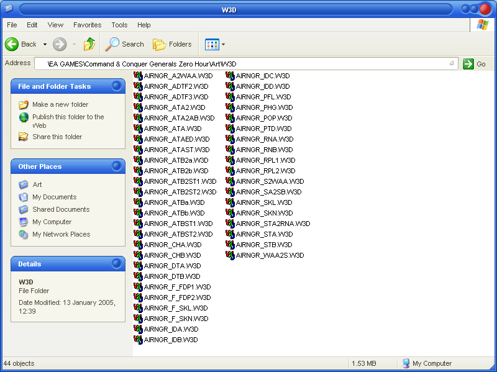Select file name AIRNGR_ATB2ST1.W3D

click(x=180, y=181)
